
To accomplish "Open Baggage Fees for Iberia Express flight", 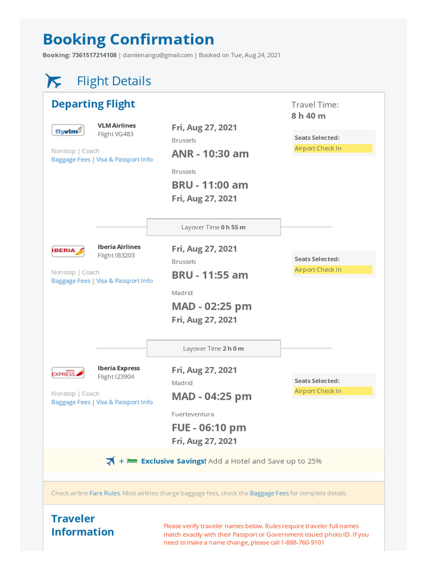I will pyautogui.click(x=71, y=402).
